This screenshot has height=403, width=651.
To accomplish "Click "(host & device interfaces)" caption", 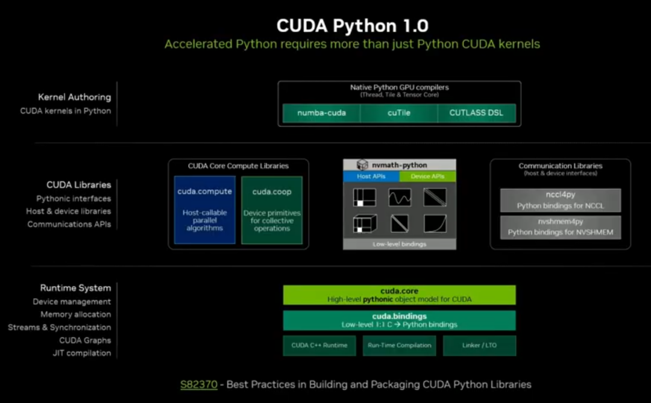I will point(561,173).
